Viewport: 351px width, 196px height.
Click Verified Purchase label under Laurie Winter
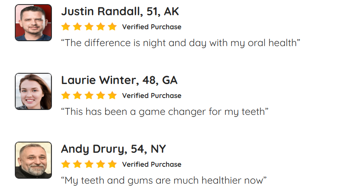tap(152, 96)
